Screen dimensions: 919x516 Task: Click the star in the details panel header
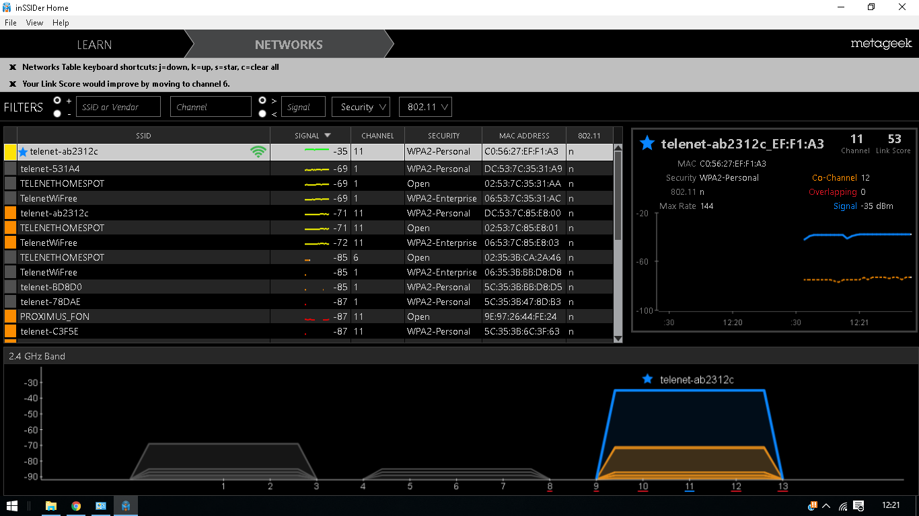pyautogui.click(x=647, y=143)
